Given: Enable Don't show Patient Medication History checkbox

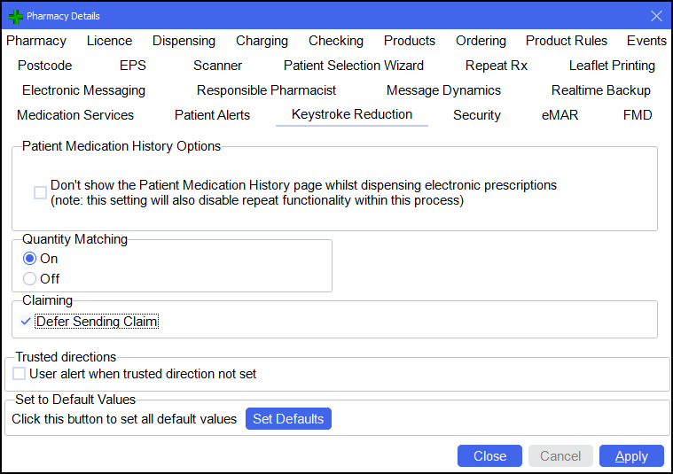Looking at the screenshot, I should (x=41, y=192).
